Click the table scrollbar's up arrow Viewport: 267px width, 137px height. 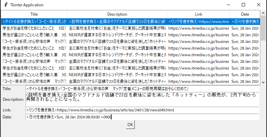point(263,13)
